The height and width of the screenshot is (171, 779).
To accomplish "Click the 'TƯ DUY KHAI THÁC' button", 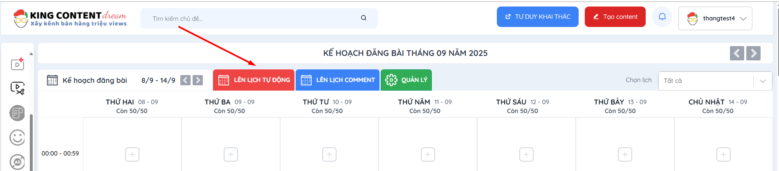I will [537, 17].
